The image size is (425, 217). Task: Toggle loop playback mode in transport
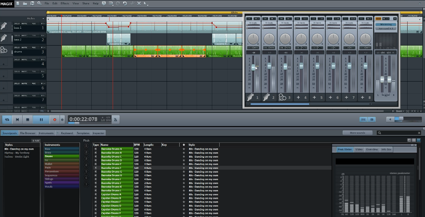click(7, 119)
